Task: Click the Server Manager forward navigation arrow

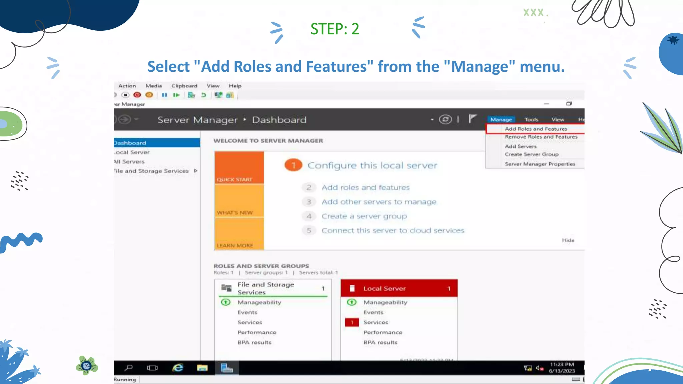Action: (125, 119)
